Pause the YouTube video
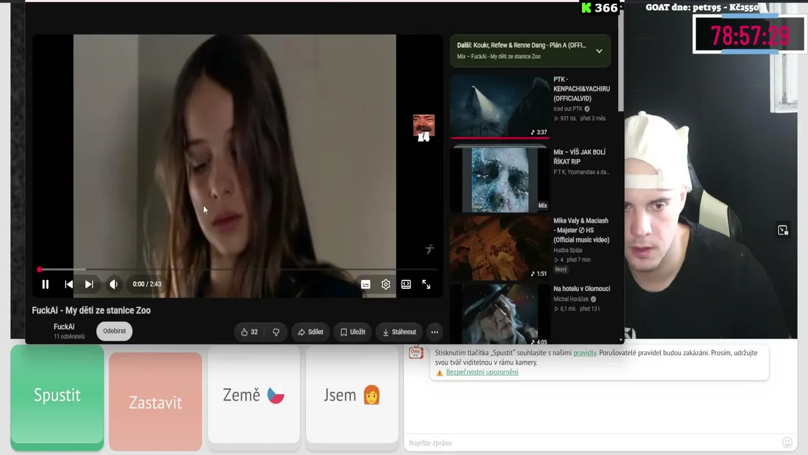This screenshot has height=455, width=808. 45,284
